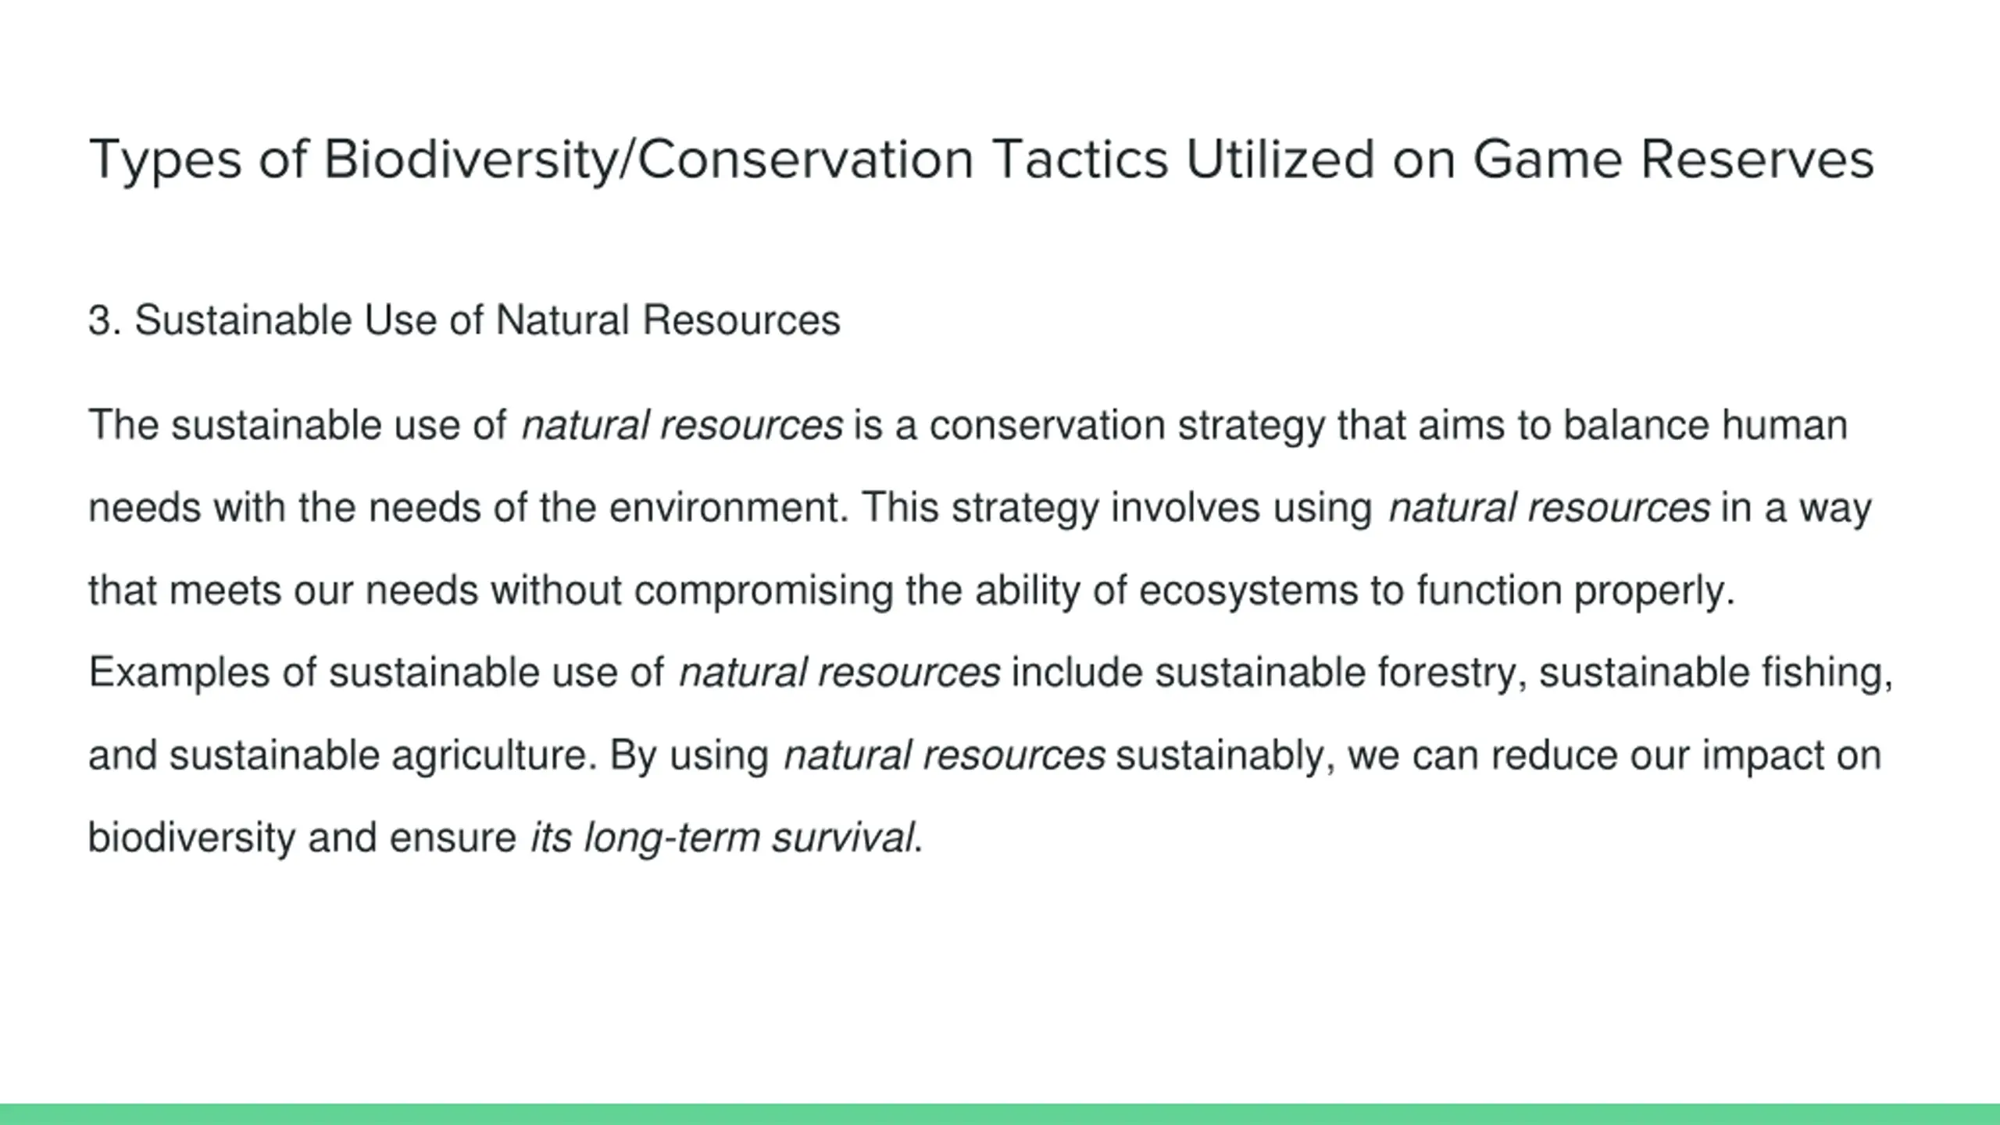Click the heading '3. Sustainable Use of Natural Resources'
This screenshot has width=2000, height=1125.
click(x=464, y=320)
